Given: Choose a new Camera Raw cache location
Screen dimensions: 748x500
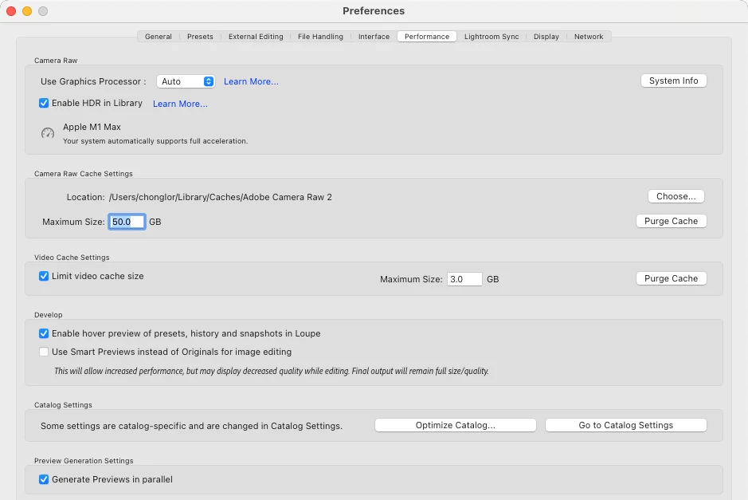Looking at the screenshot, I should (676, 196).
